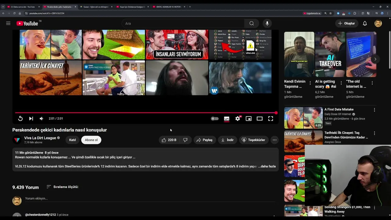Open browser tab search dropdown arrow
The height and width of the screenshot is (220, 391).
3,7
